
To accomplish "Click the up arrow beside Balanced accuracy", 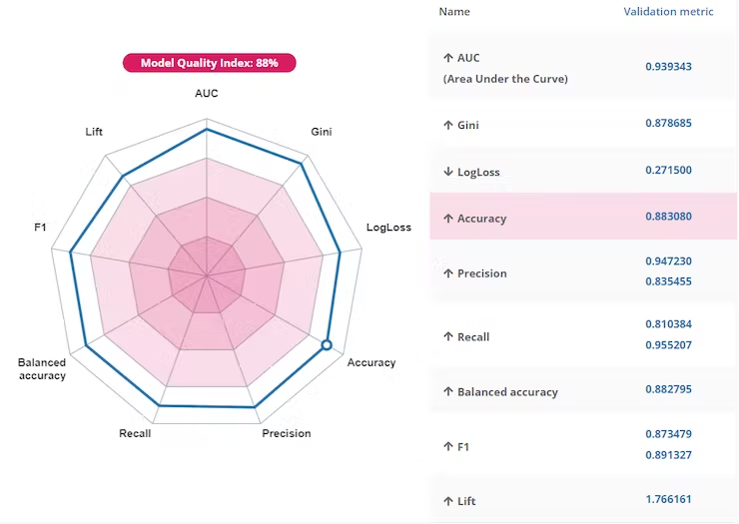I will tap(447, 392).
